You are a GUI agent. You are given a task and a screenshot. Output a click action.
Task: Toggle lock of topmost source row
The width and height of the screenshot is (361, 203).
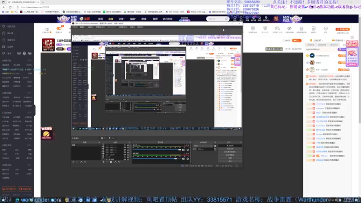point(128,145)
